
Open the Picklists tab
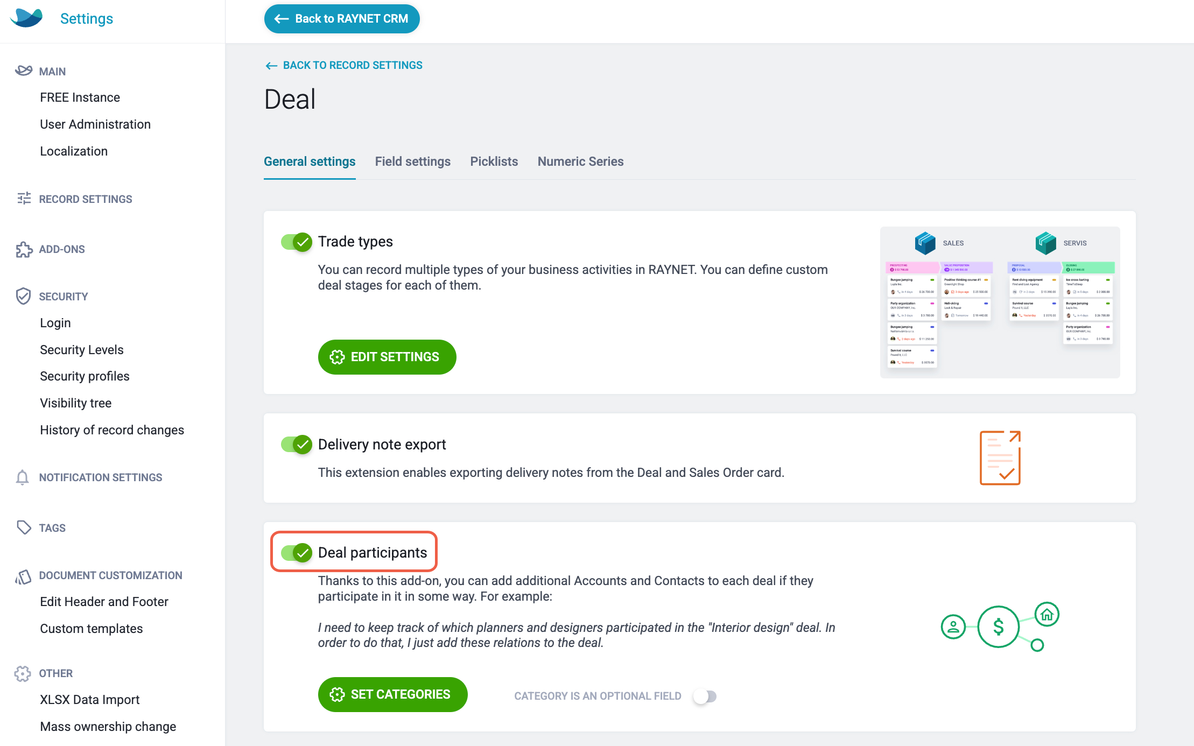[x=494, y=161]
